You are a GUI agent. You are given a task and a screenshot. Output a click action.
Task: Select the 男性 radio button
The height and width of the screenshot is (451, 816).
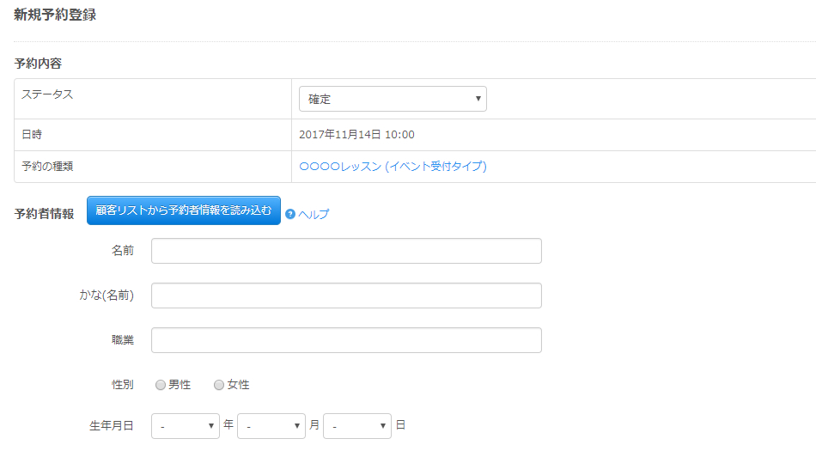[x=161, y=386]
